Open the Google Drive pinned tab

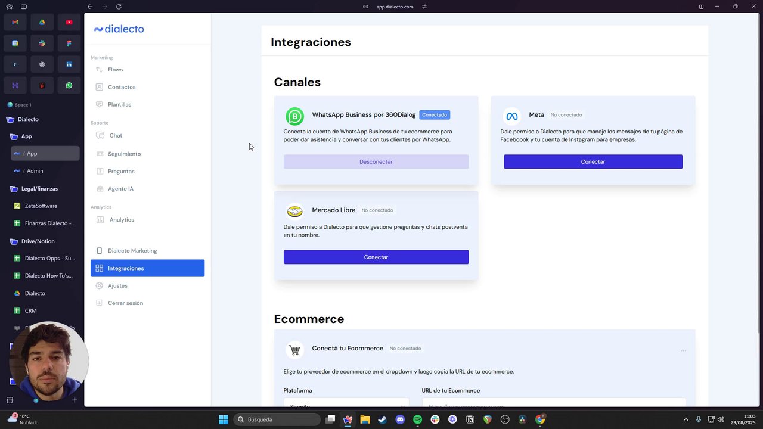tap(42, 22)
